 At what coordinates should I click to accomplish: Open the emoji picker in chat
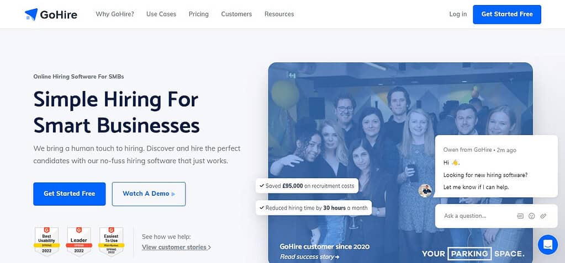click(531, 216)
